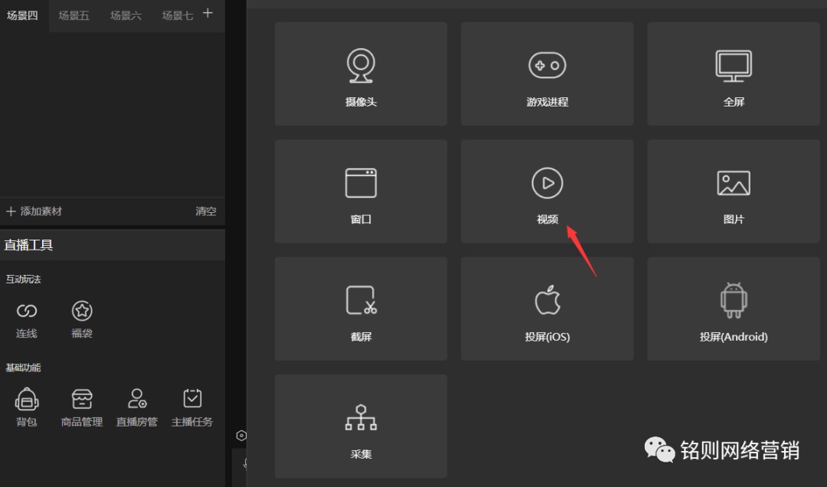Click 清空 to clear sources
The image size is (827, 487).
[x=206, y=211]
